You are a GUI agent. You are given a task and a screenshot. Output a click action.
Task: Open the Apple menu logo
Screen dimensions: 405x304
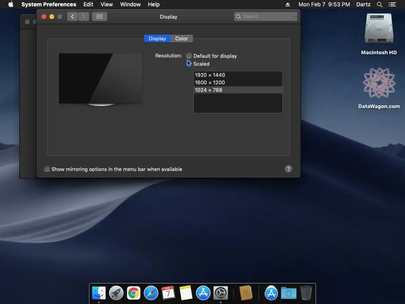(x=11, y=4)
